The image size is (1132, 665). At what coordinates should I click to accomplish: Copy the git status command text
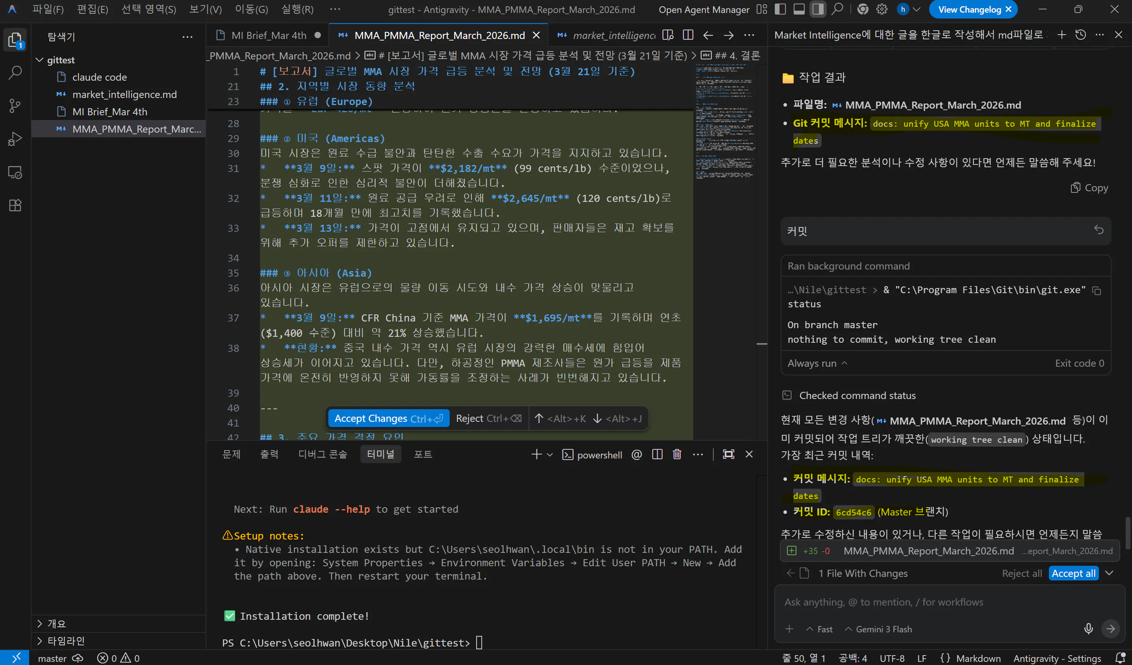coord(1097,291)
